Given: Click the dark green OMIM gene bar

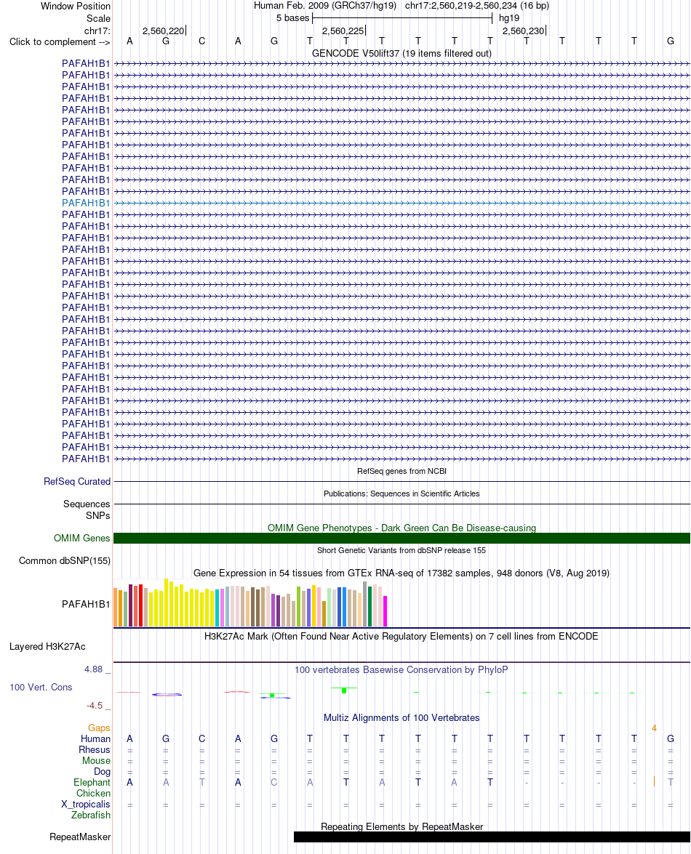Looking at the screenshot, I should (x=402, y=538).
